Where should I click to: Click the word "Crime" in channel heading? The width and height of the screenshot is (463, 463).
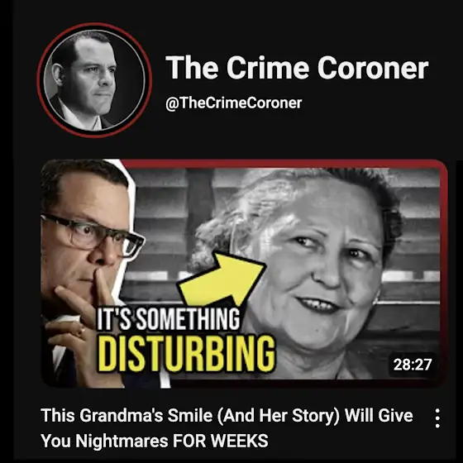click(x=268, y=68)
